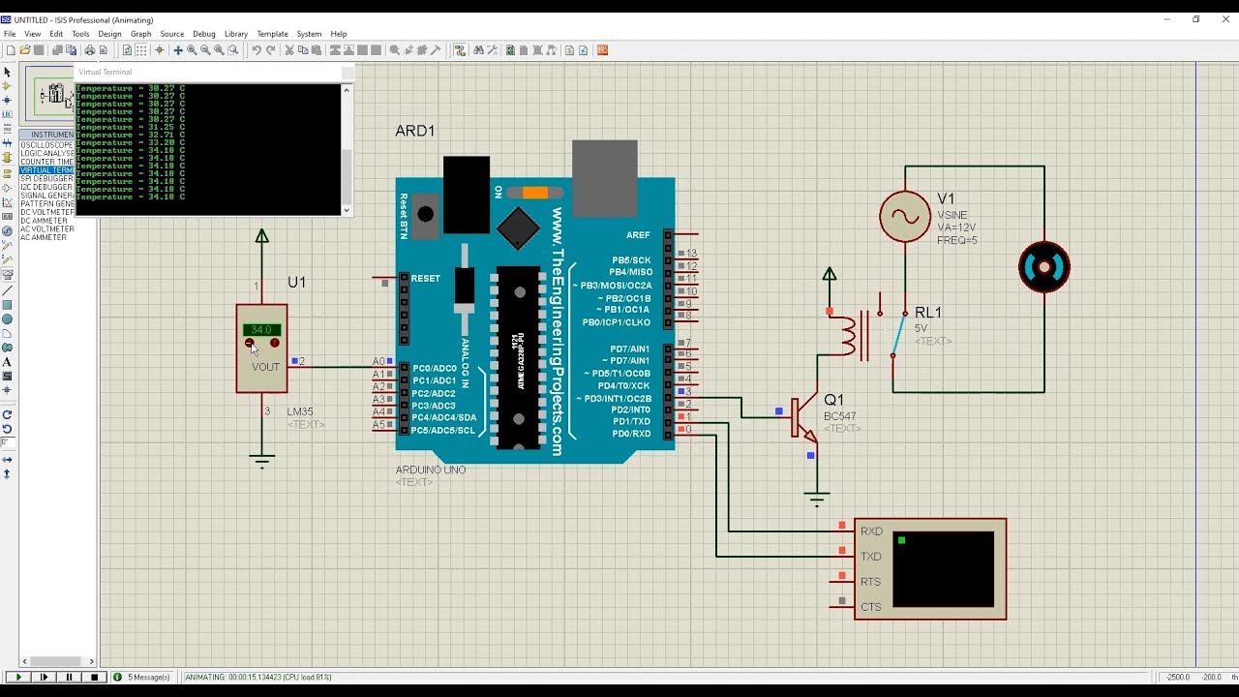Image resolution: width=1239 pixels, height=697 pixels.
Task: Click the Zoom Out magnifier icon
Action: pos(205,50)
